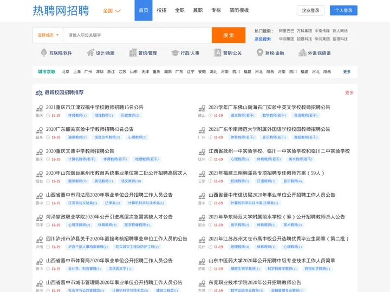Click the 财税/金融 badge icon

tap(260, 52)
